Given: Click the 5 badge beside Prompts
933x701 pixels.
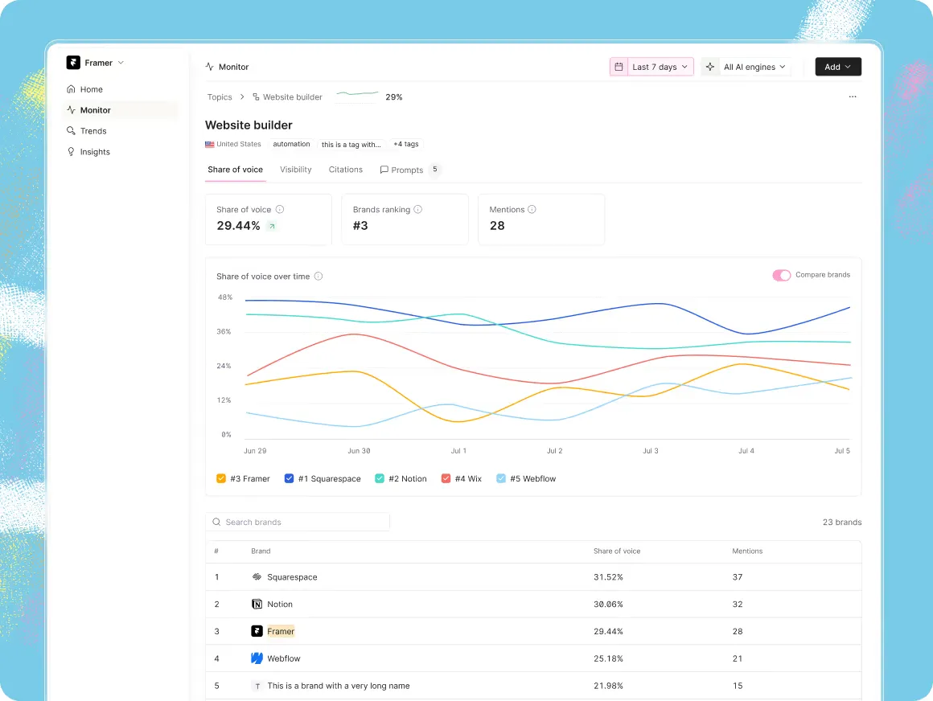Looking at the screenshot, I should [x=435, y=170].
